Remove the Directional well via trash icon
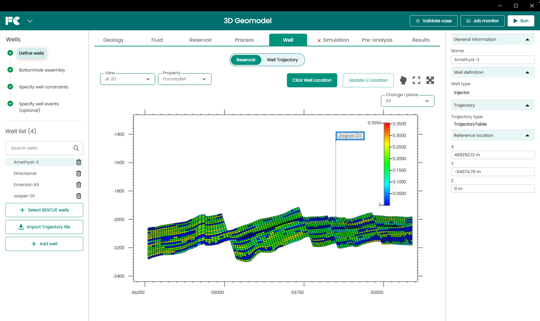 coord(79,173)
